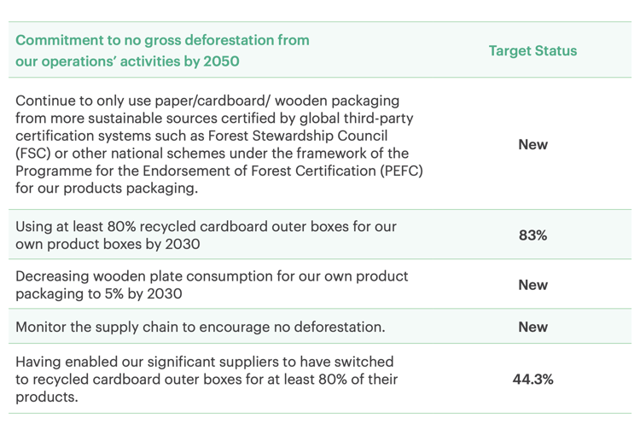
Task: Click 'Monitor the supply chain' row text
Action: 201,327
